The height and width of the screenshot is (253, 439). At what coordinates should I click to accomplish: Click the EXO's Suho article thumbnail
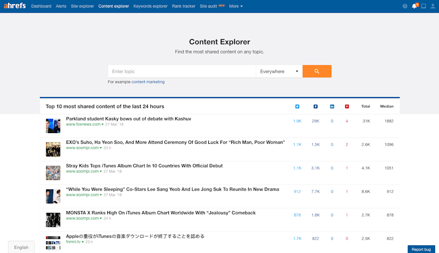point(53,149)
